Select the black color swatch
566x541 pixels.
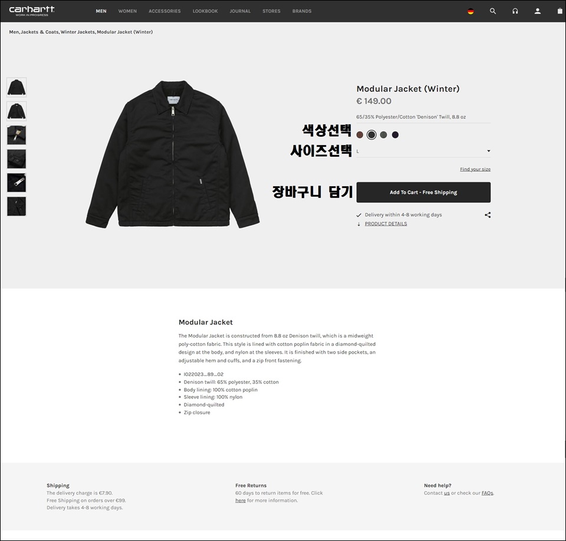point(371,135)
